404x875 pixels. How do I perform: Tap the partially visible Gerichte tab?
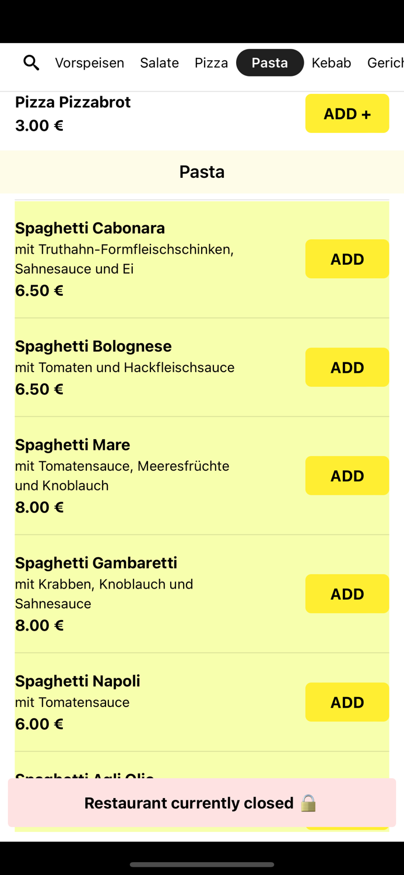tap(385, 62)
